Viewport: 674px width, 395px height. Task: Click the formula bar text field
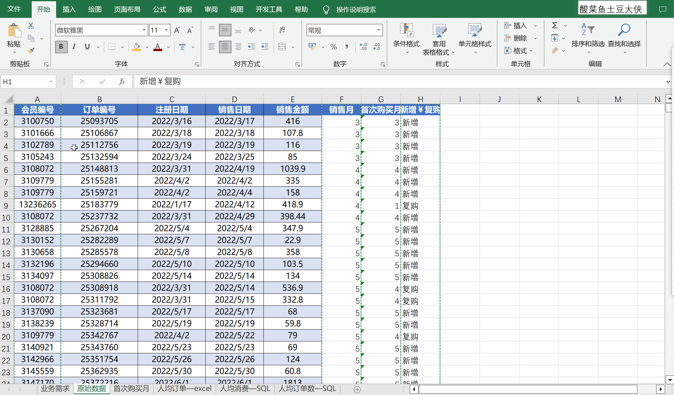tap(376, 82)
